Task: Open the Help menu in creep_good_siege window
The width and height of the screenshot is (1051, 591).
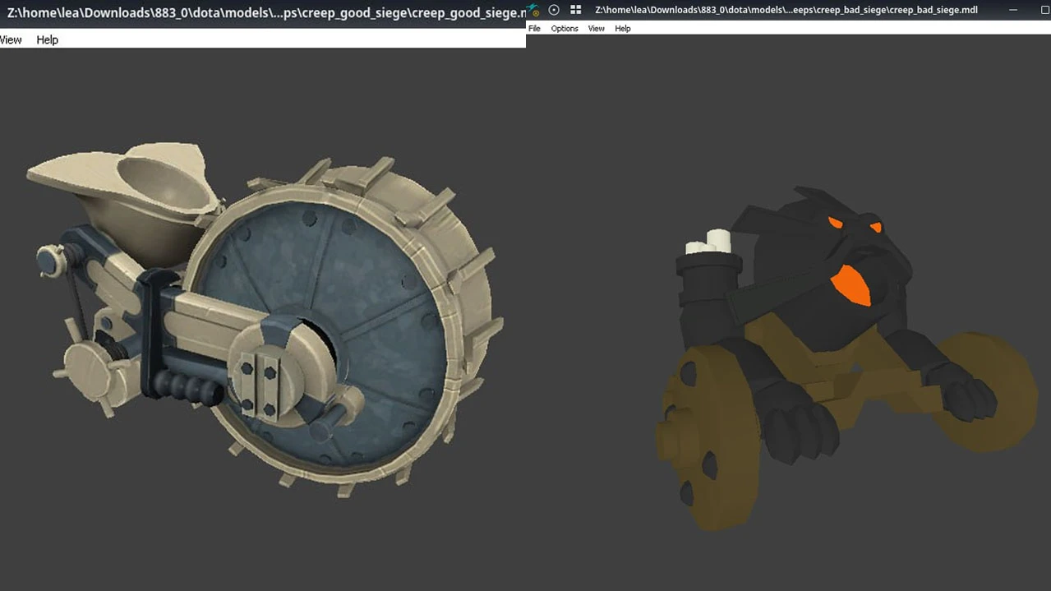Action: [x=48, y=39]
